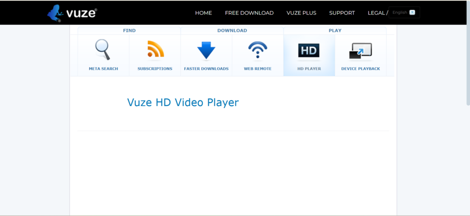This screenshot has height=216, width=470.
Task: Open the Device Playback screens icon
Action: point(360,51)
